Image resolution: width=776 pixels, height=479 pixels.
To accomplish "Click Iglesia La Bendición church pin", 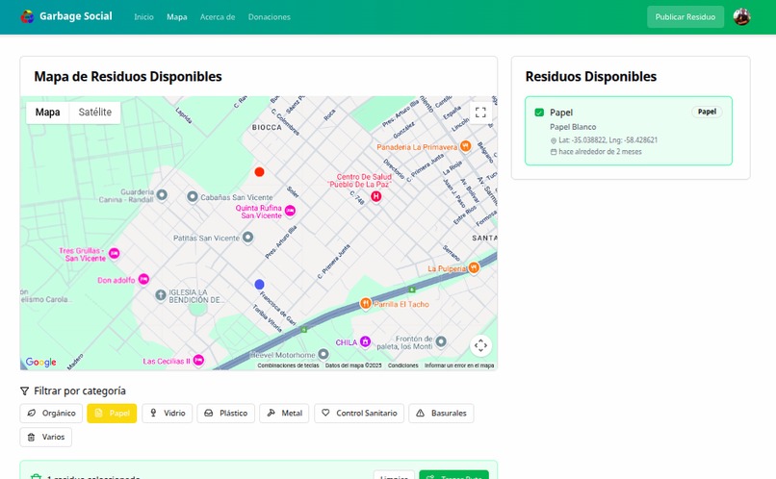I will coord(161,295).
